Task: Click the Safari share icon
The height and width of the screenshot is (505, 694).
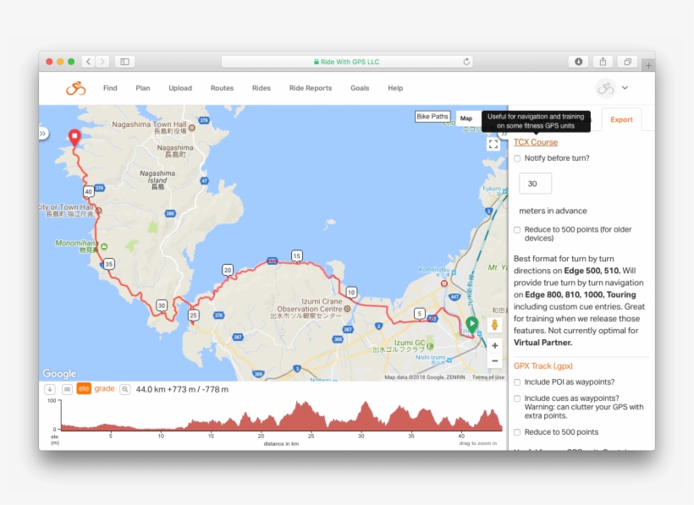Action: (x=603, y=62)
